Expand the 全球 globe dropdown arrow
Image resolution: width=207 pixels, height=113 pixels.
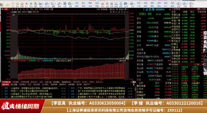pos(134,4)
